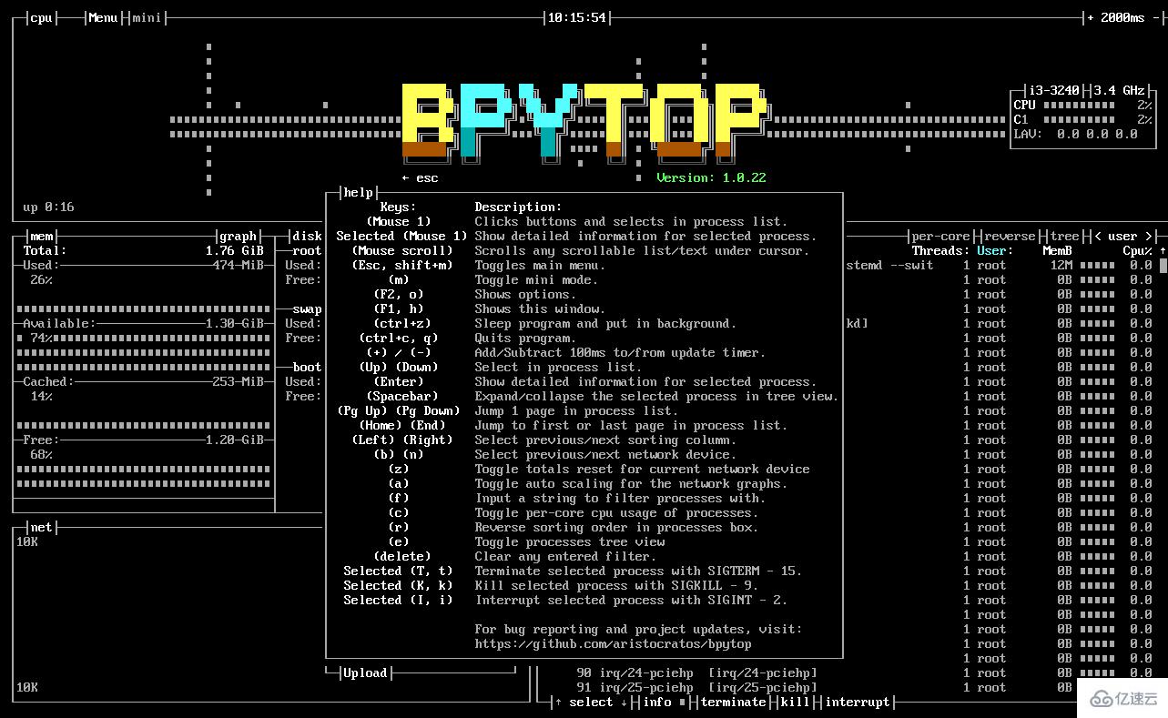The image size is (1168, 718).
Task: Click the process list scrollbar up arrow
Action: (x=1163, y=250)
